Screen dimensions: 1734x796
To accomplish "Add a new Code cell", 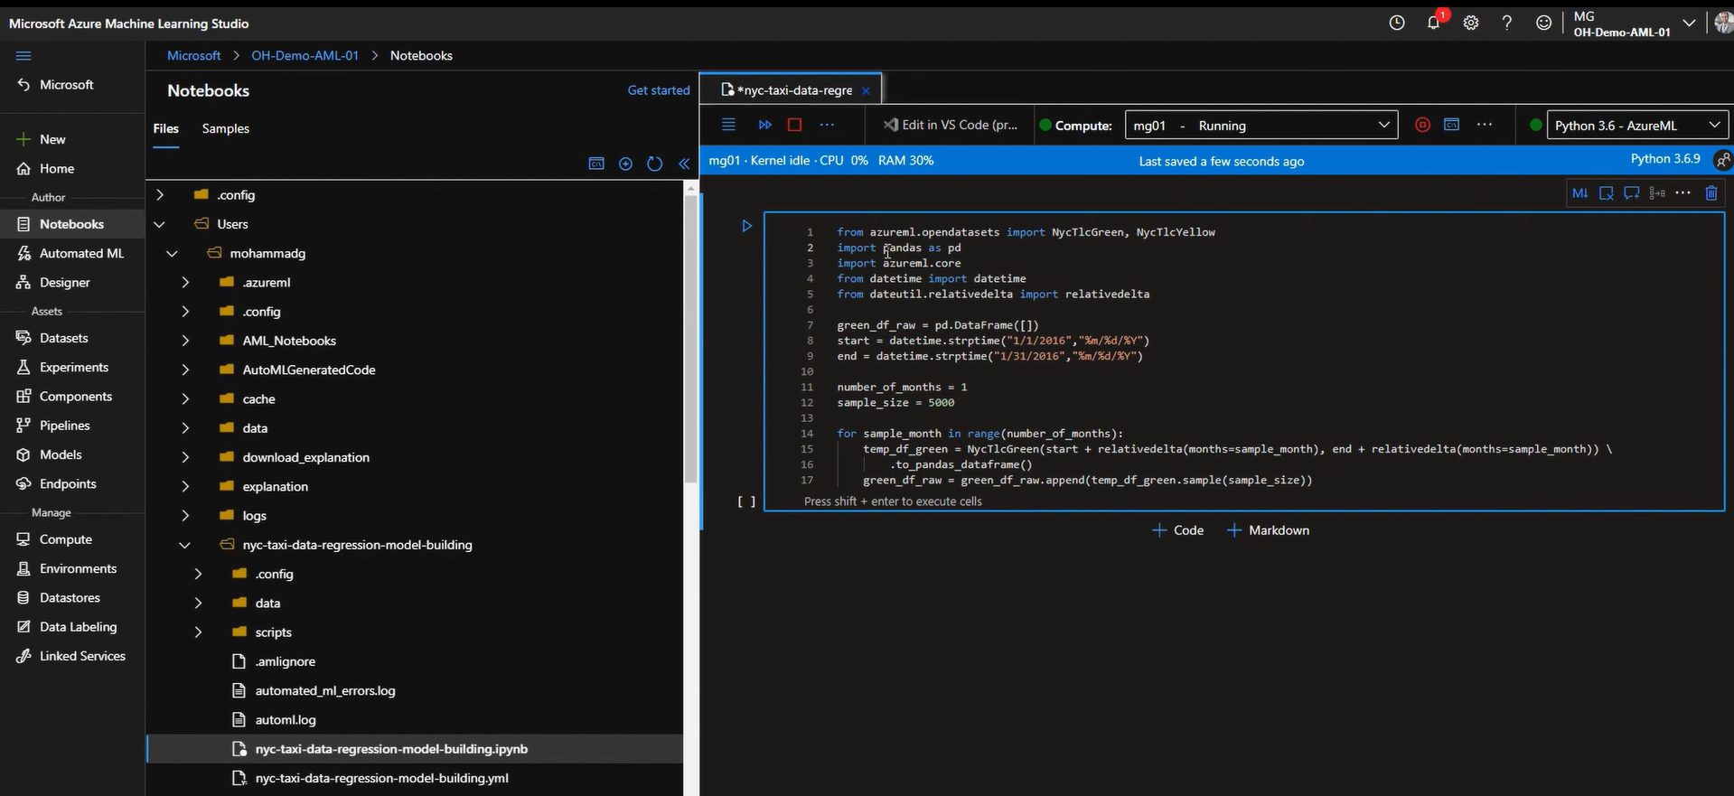I will coord(1178,530).
